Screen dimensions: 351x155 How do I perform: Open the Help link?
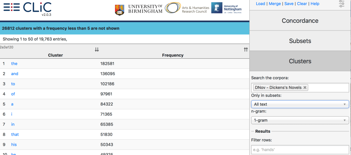tap(315, 4)
